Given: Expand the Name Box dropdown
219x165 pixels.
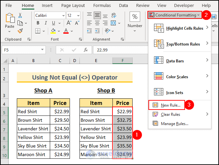Looking at the screenshot, I should click(x=42, y=49).
